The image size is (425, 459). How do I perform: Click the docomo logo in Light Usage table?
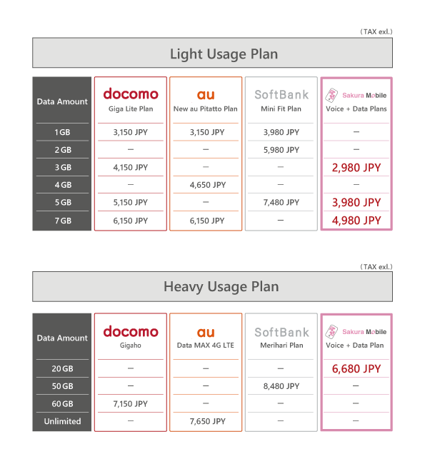click(131, 94)
